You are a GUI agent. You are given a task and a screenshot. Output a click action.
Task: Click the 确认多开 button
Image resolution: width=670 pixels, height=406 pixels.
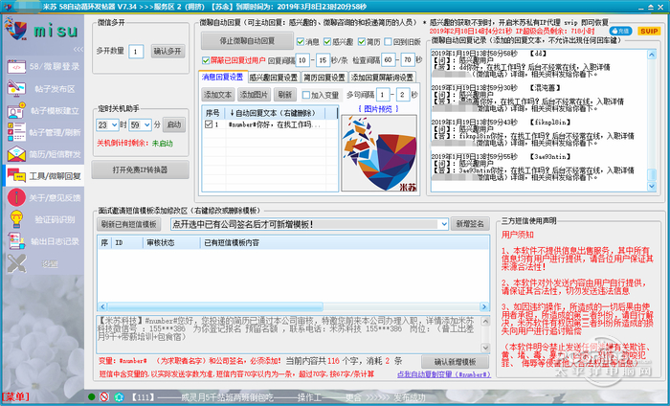coord(167,52)
